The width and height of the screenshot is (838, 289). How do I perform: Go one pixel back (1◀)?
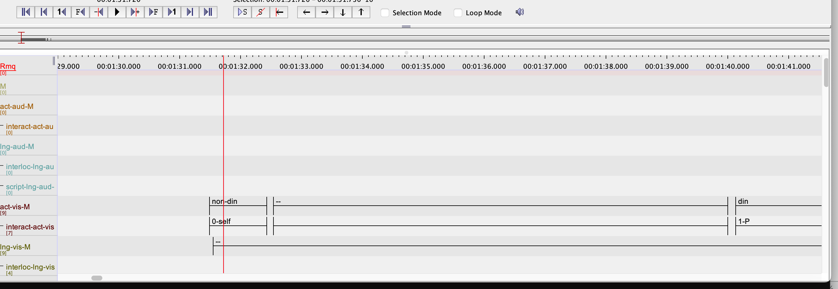pos(62,12)
